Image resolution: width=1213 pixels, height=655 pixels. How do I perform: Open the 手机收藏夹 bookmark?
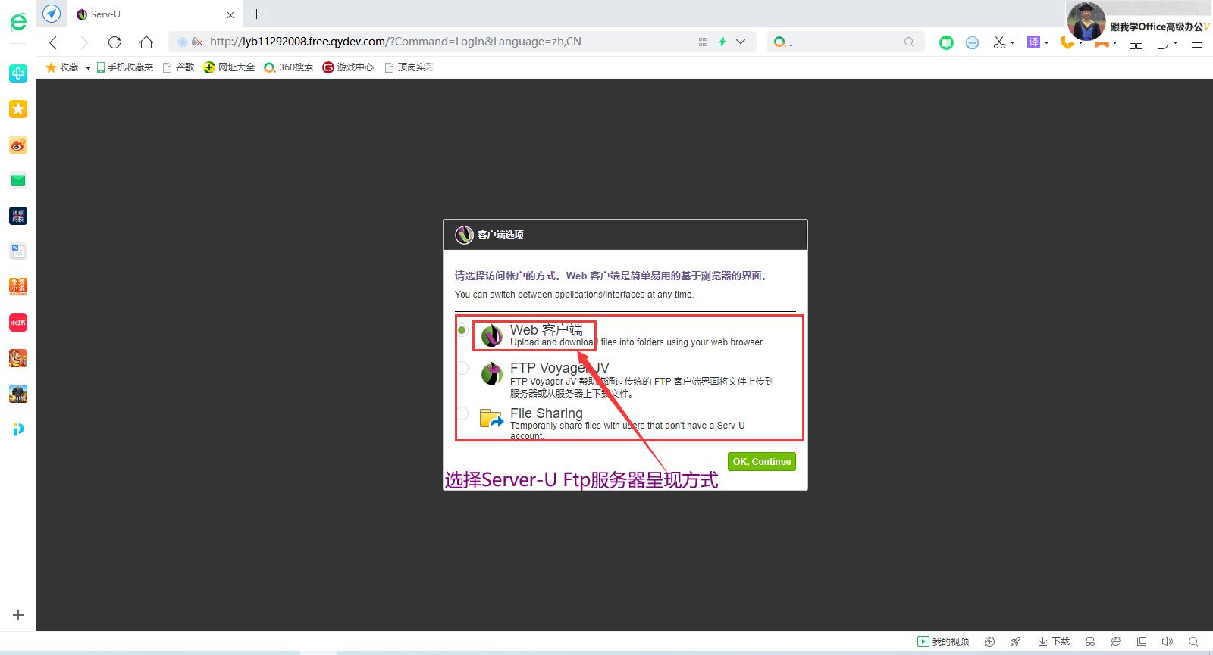click(125, 67)
